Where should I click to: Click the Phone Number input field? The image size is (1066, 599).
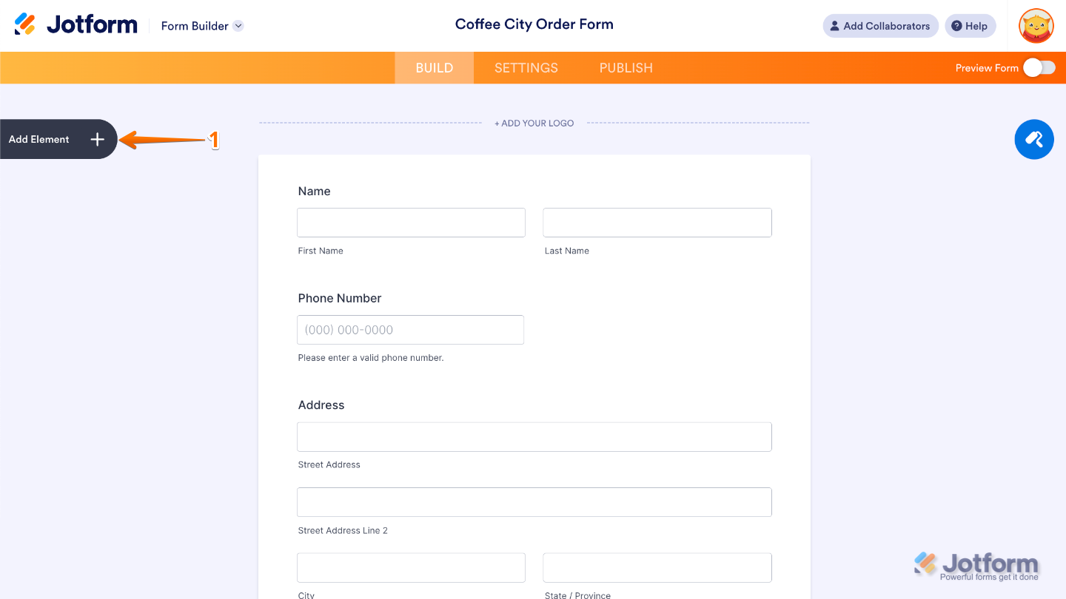pyautogui.click(x=410, y=330)
